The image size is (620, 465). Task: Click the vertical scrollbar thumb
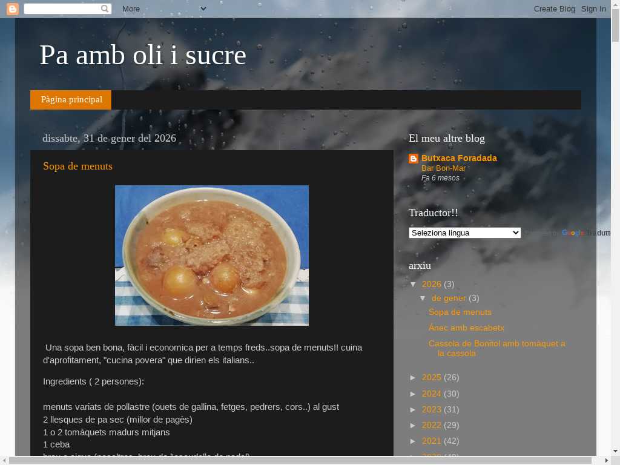[615, 25]
